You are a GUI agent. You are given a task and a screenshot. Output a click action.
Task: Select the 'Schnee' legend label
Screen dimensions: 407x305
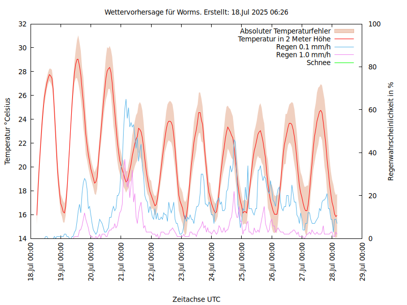point(318,63)
